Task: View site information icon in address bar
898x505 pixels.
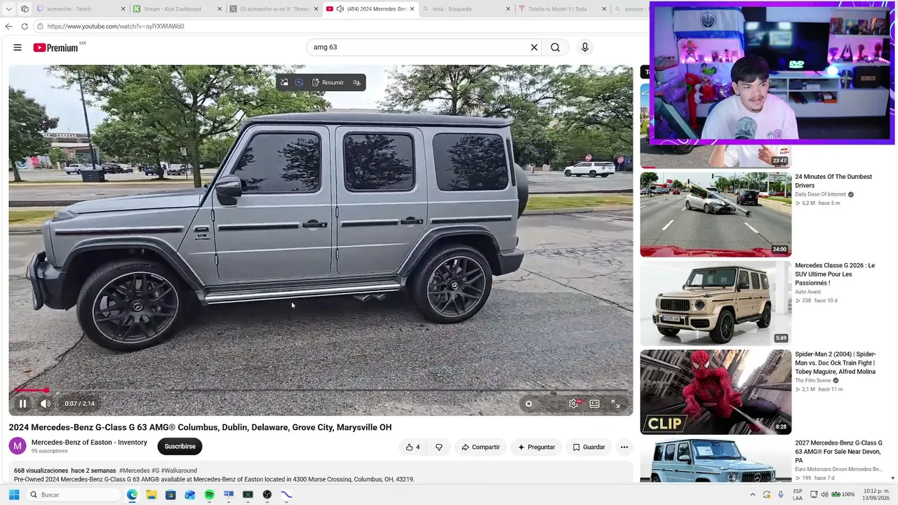Action: click(x=41, y=26)
